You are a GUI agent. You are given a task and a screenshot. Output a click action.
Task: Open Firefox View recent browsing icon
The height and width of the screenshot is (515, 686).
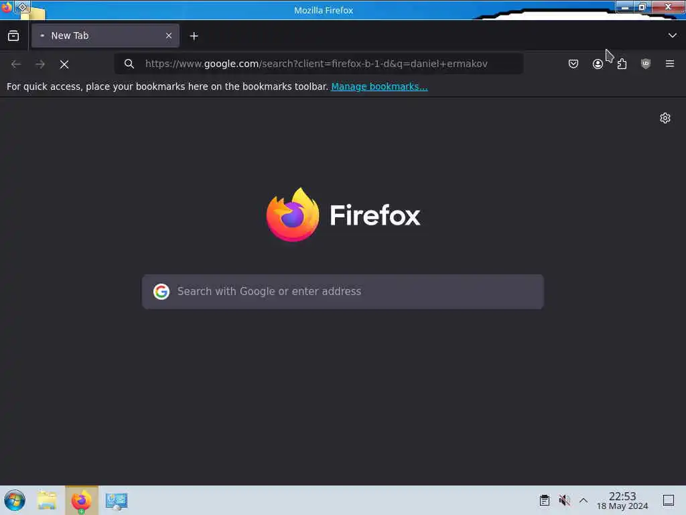click(13, 36)
